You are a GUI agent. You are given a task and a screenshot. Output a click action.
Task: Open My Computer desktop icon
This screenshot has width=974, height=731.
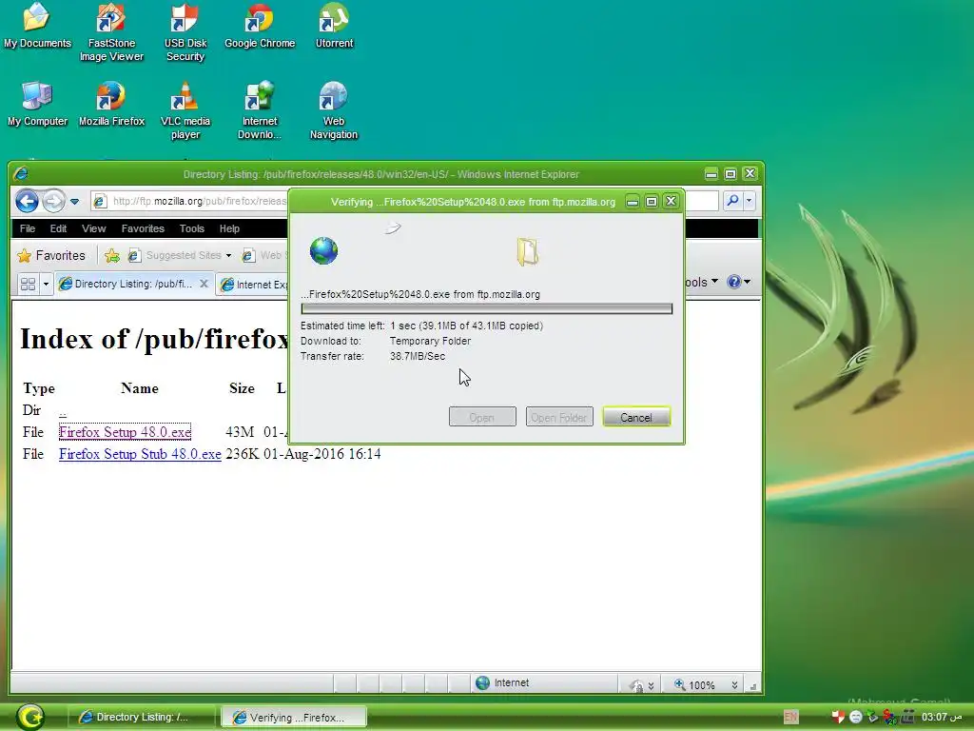tap(37, 104)
